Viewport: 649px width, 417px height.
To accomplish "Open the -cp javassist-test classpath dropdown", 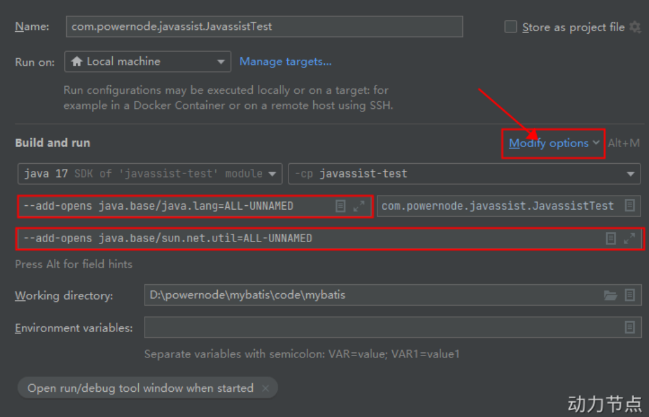I will [x=464, y=174].
